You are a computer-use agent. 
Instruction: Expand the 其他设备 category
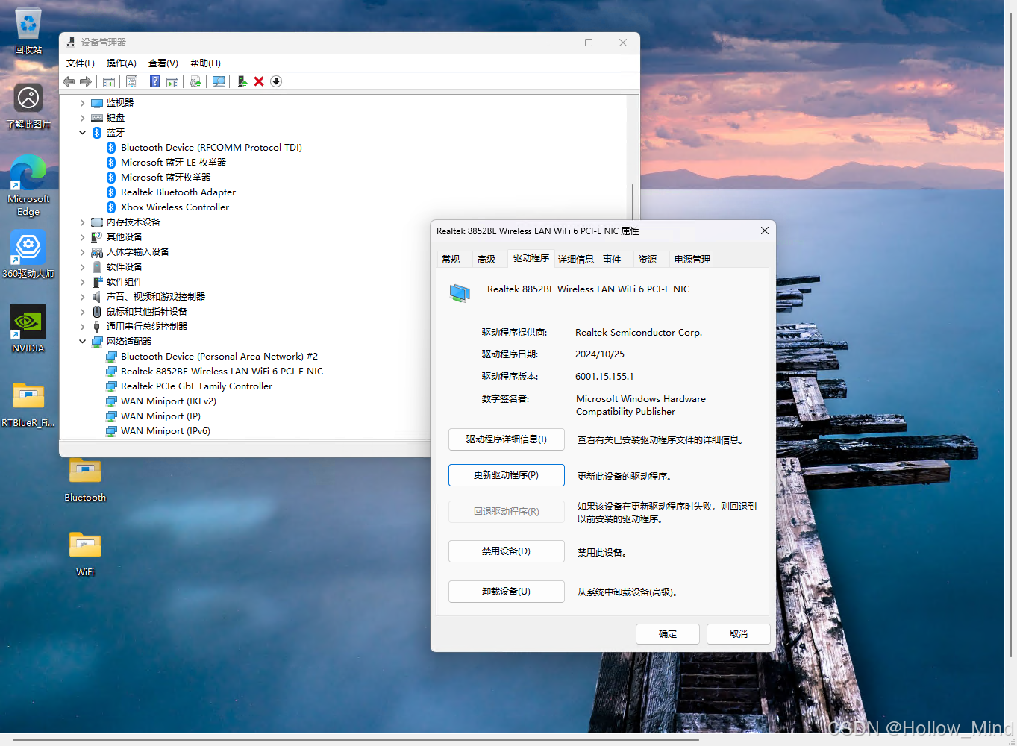[x=82, y=236]
